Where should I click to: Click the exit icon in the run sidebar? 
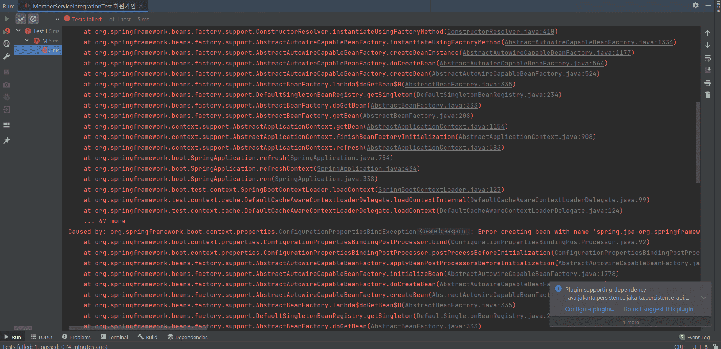(7, 110)
